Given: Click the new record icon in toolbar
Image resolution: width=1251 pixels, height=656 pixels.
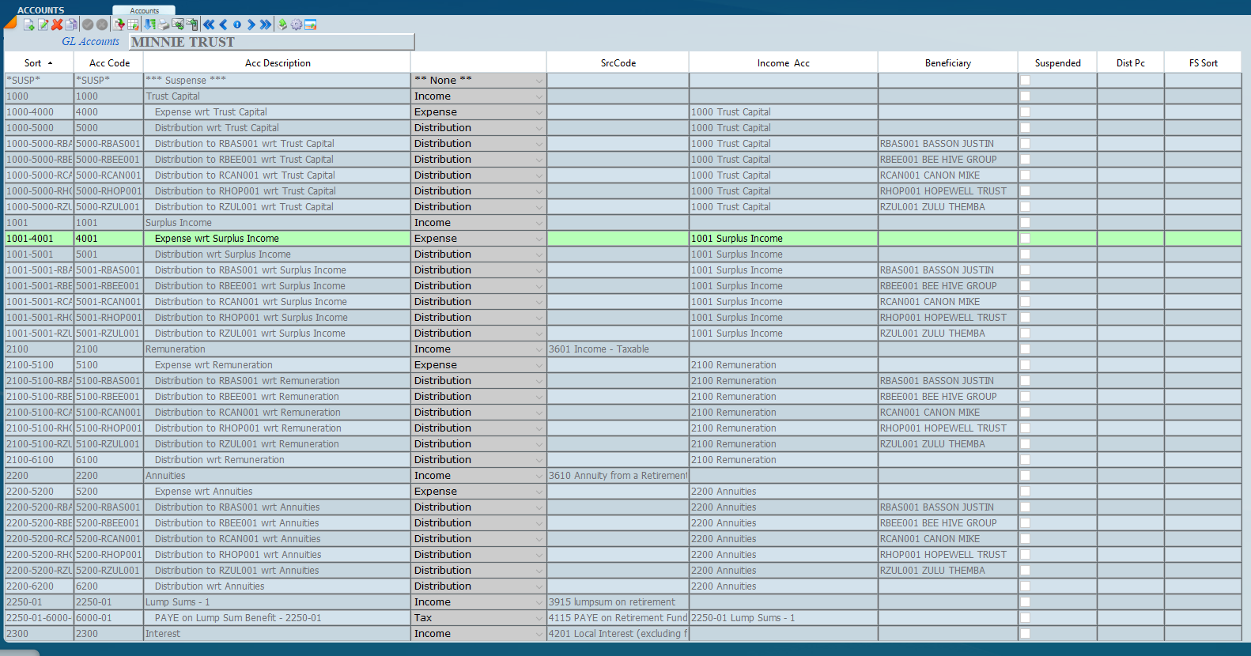Looking at the screenshot, I should [x=29, y=25].
